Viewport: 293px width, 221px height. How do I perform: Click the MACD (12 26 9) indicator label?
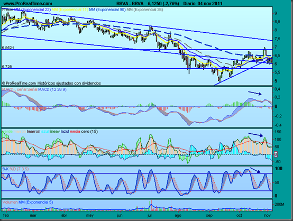pos(52,89)
